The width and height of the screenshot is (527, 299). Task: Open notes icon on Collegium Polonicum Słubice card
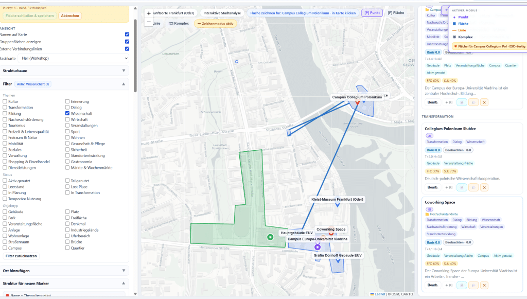462,187
